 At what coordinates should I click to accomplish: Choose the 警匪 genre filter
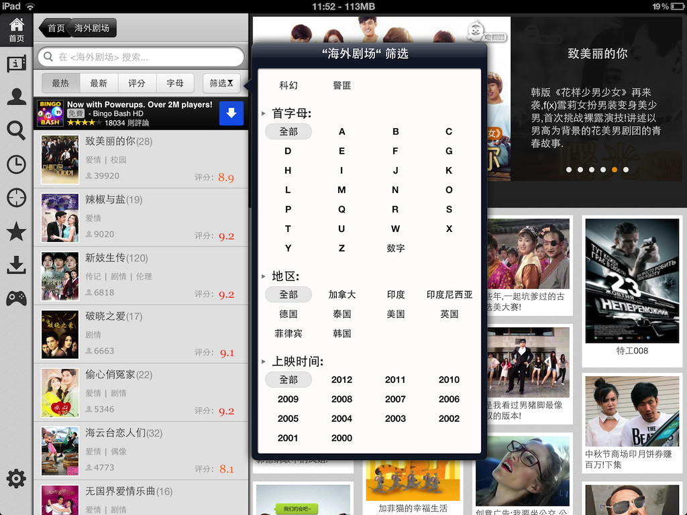tap(342, 85)
